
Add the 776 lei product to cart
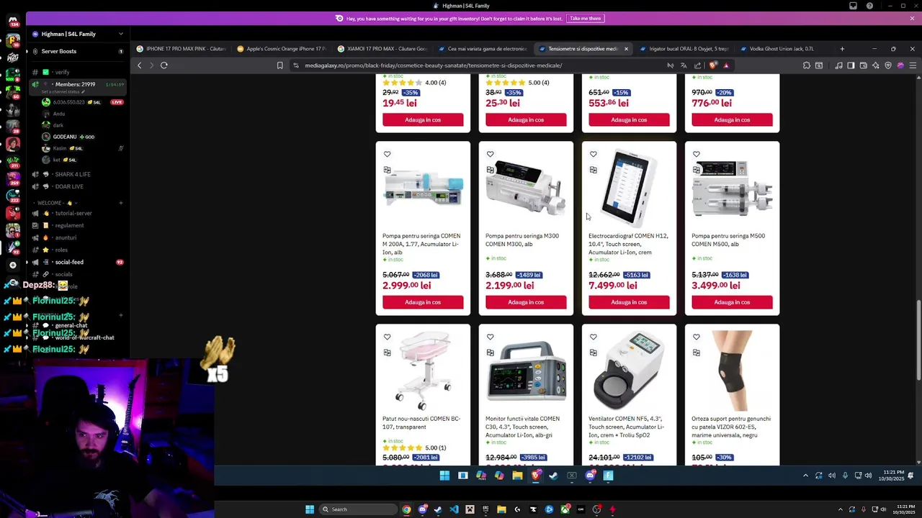click(732, 119)
